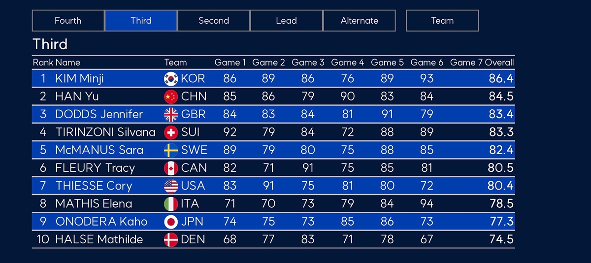Screen dimensions: 591x263
Task: Open TIRINZONI Silvana player entry
Action: point(105,132)
